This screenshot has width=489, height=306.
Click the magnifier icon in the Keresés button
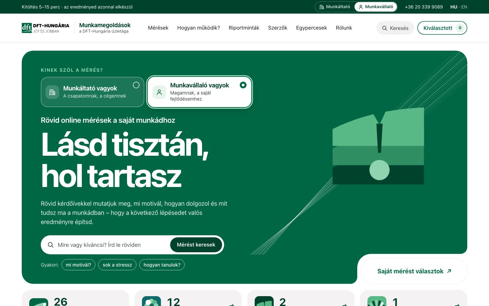coord(385,28)
